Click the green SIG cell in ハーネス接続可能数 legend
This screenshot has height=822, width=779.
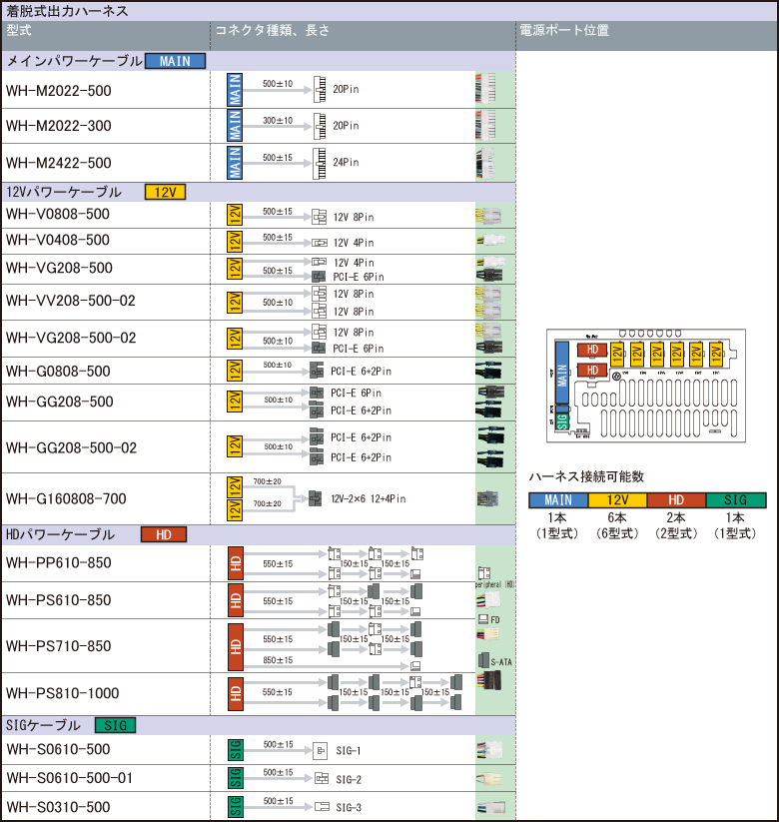pos(736,499)
